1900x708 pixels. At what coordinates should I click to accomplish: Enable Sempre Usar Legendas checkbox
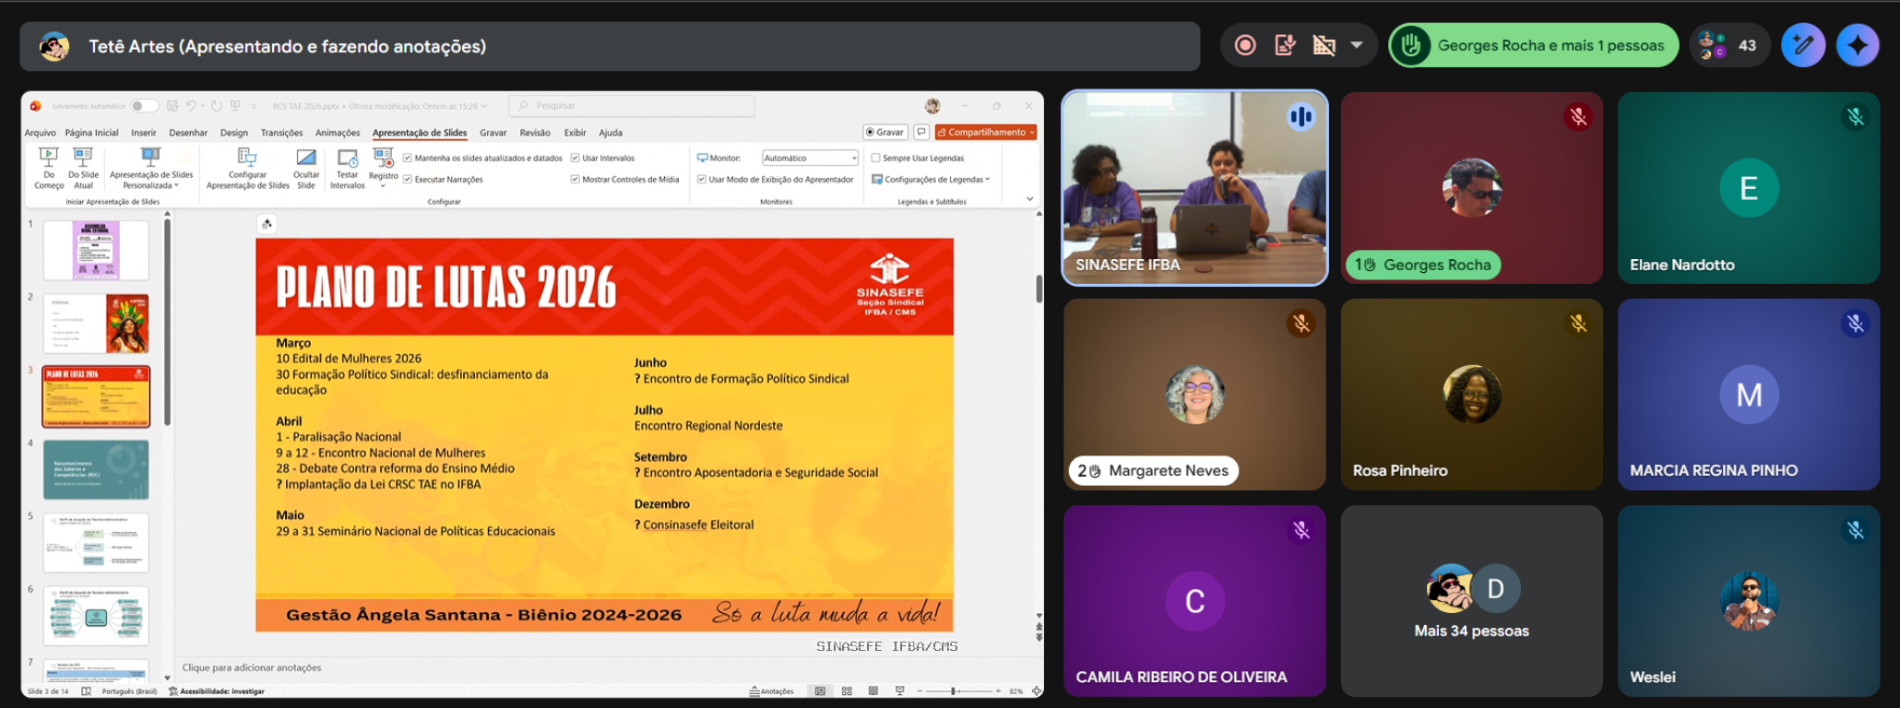[876, 159]
